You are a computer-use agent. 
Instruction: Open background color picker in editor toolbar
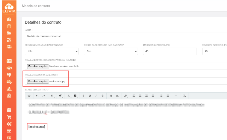point(75,96)
